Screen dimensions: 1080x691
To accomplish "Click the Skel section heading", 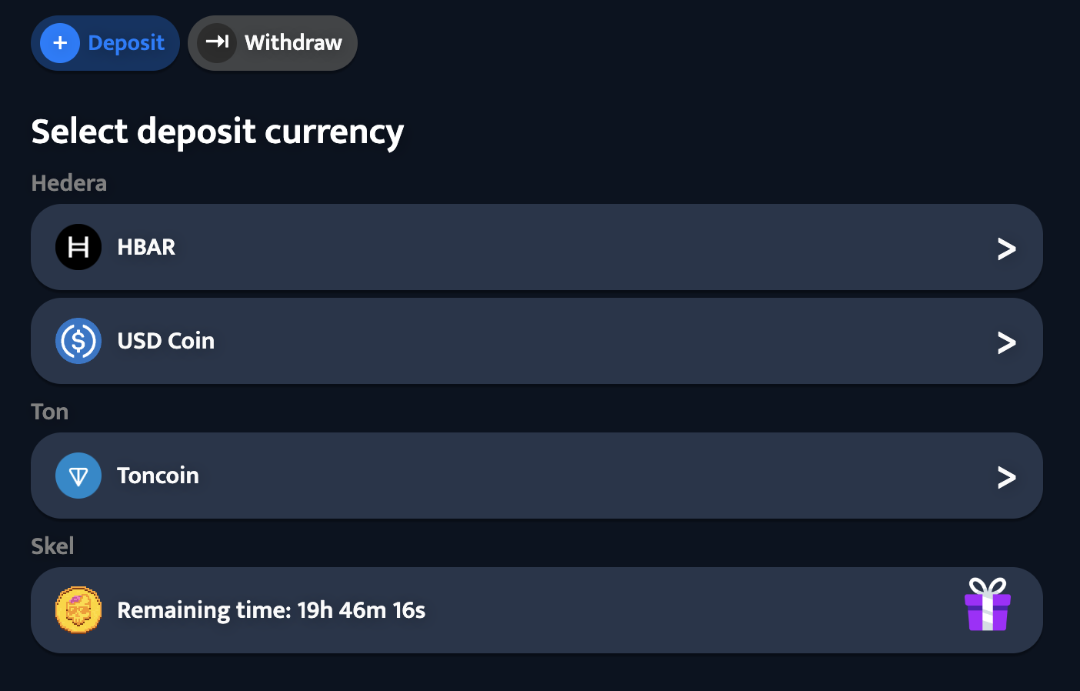I will click(x=52, y=546).
